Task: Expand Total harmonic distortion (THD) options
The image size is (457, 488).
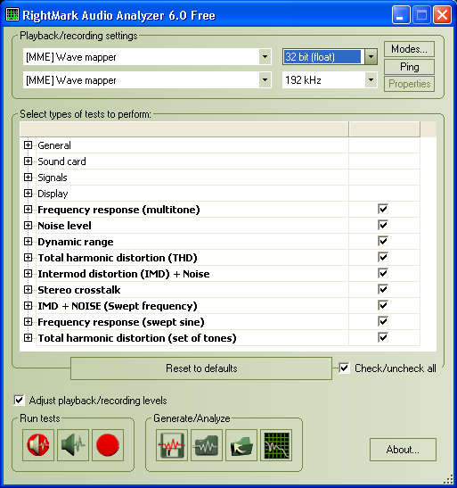Action: 28,258
